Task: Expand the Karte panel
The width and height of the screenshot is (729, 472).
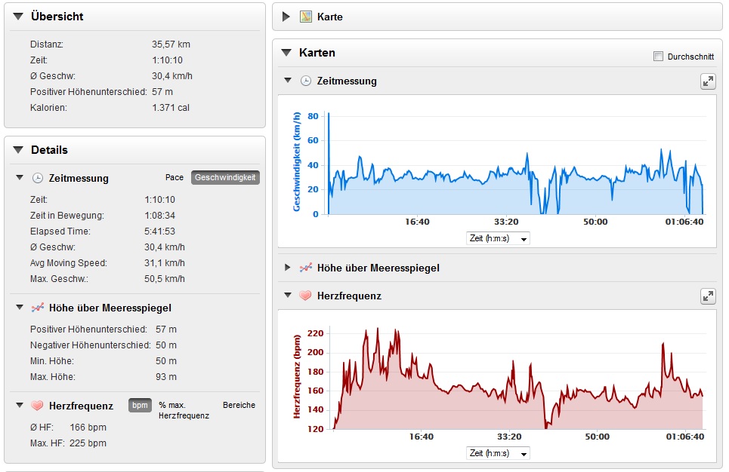Action: coord(286,17)
